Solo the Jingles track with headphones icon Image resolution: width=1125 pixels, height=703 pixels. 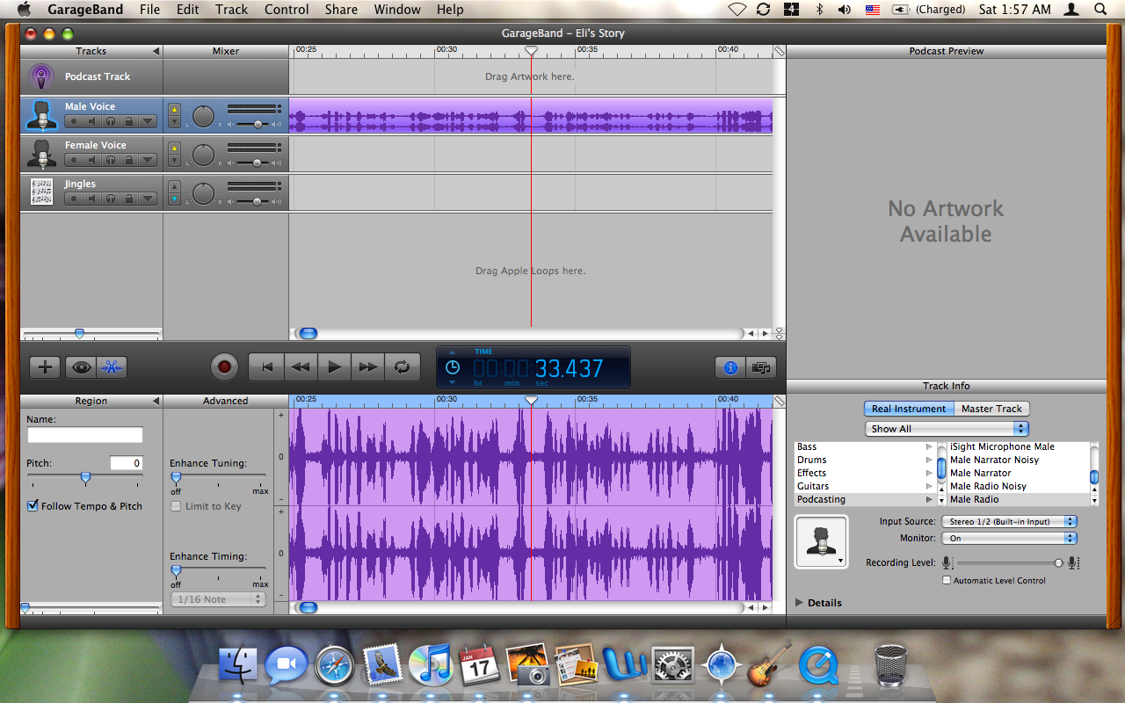[111, 199]
